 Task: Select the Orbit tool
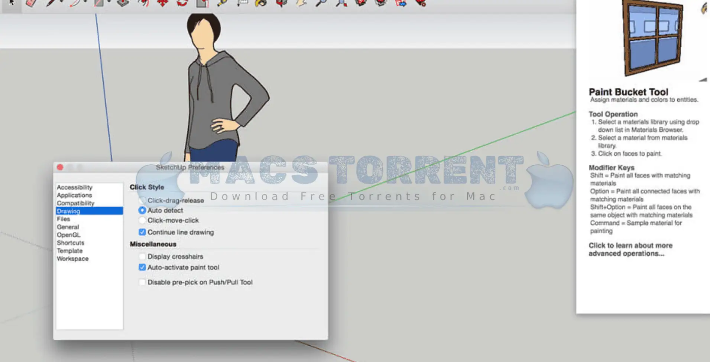(281, 3)
